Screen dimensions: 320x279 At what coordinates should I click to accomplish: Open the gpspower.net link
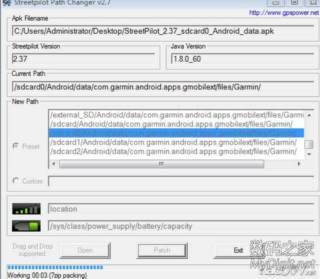(283, 13)
